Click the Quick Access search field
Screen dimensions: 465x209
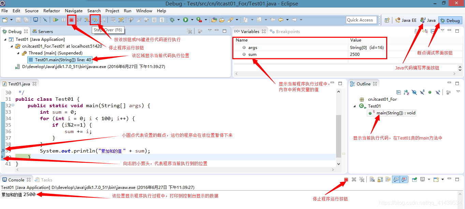click(361, 20)
